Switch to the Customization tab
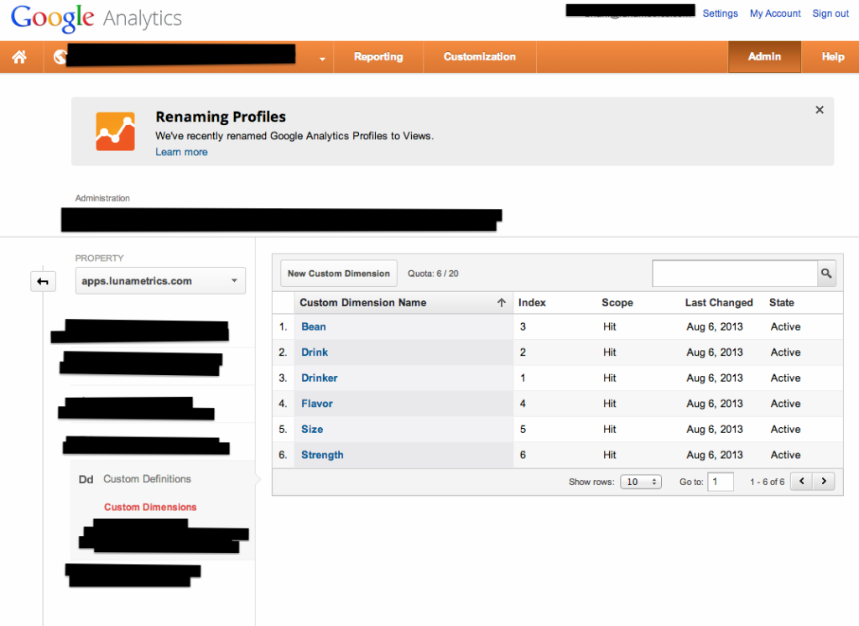The height and width of the screenshot is (626, 859). pos(479,56)
